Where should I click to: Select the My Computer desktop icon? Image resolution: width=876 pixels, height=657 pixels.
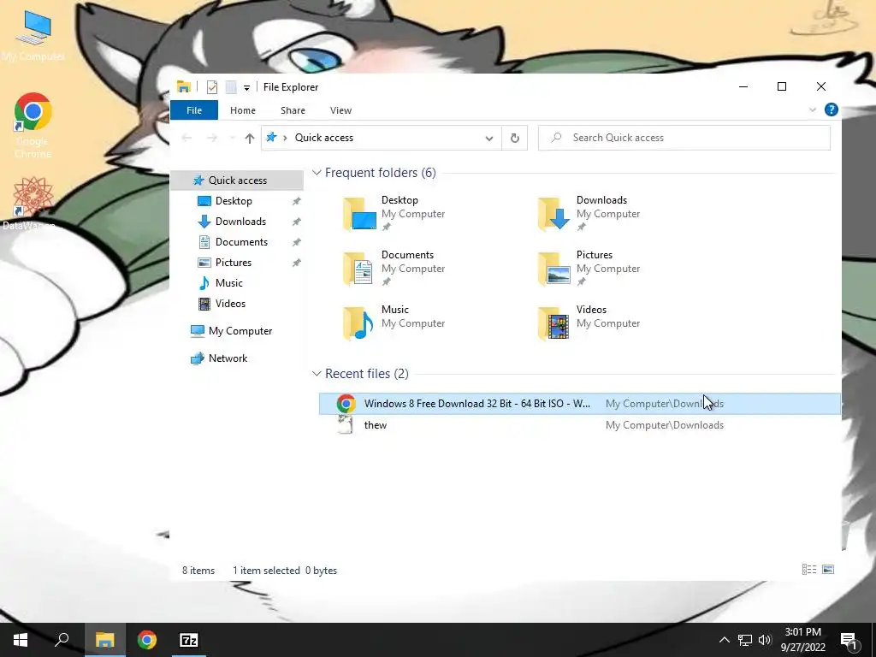pos(33,36)
